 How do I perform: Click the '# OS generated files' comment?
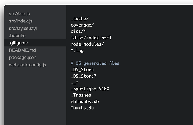[95, 63]
